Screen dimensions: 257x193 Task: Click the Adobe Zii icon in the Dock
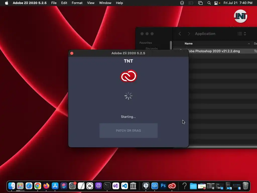172,186
